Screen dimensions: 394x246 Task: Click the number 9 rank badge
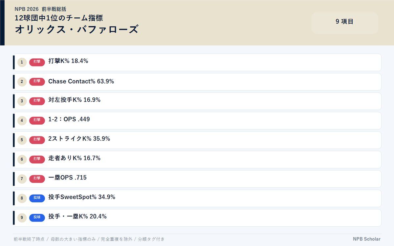pyautogui.click(x=22, y=218)
